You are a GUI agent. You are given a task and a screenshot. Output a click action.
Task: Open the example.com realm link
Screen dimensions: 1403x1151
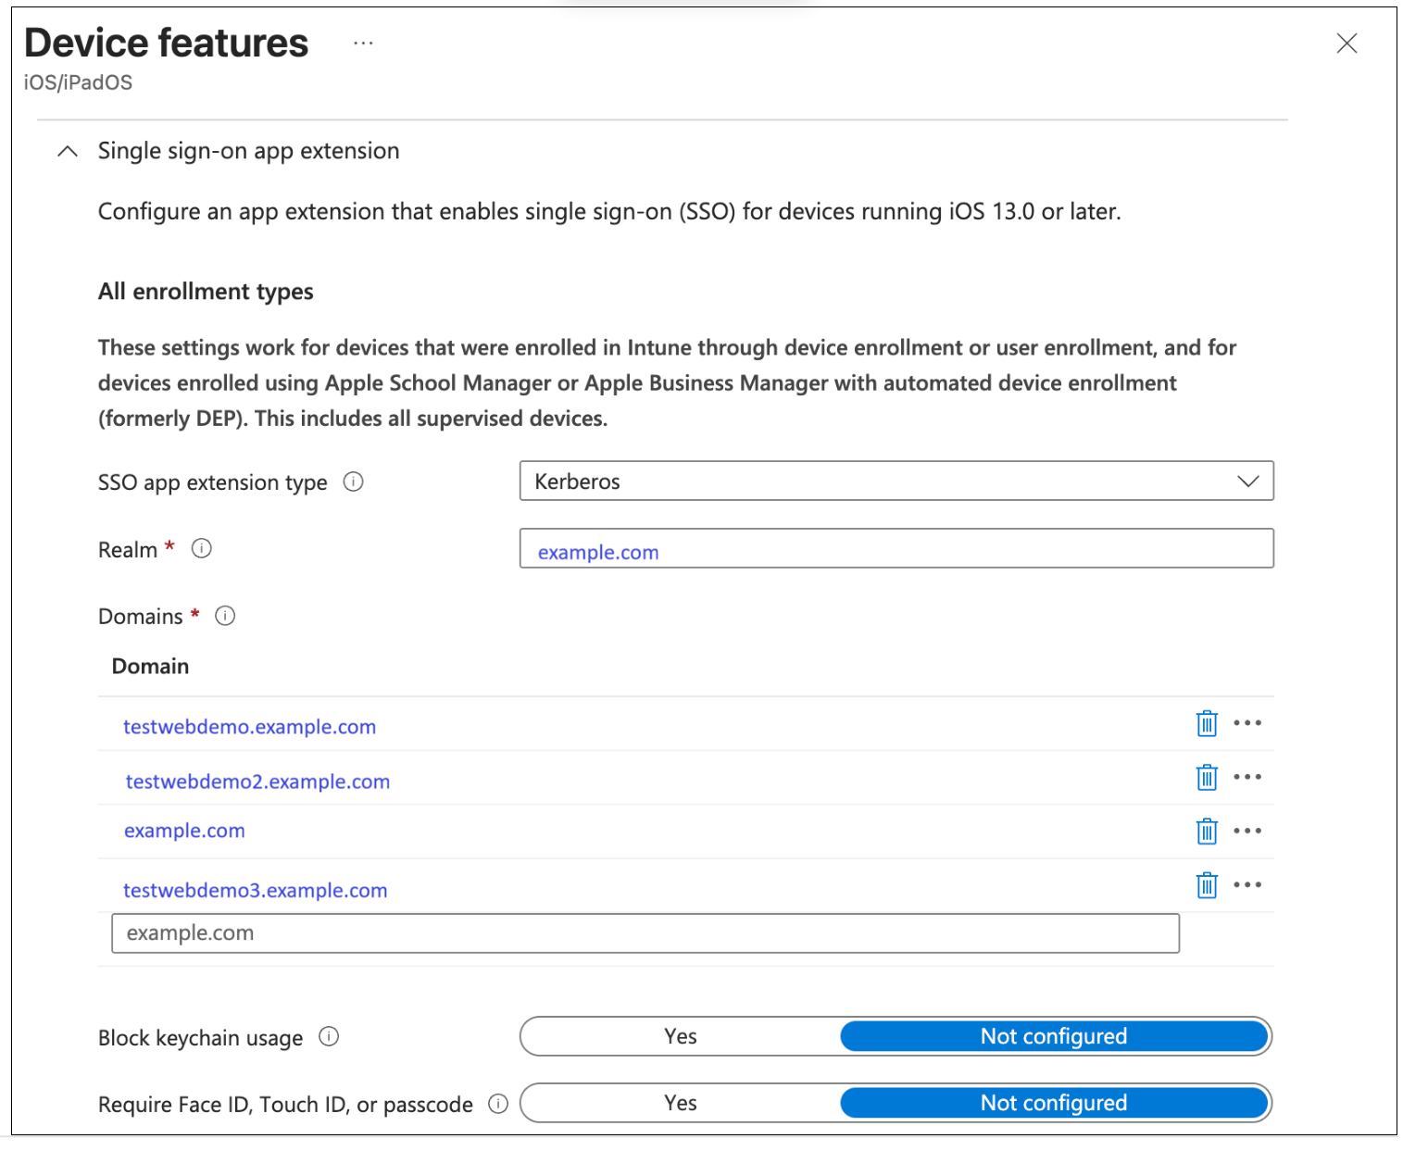(x=597, y=551)
